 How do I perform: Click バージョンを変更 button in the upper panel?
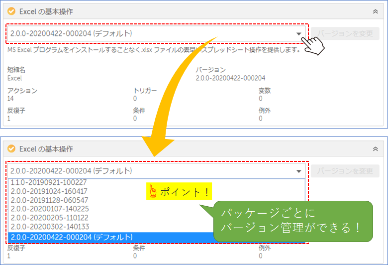tap(345, 33)
